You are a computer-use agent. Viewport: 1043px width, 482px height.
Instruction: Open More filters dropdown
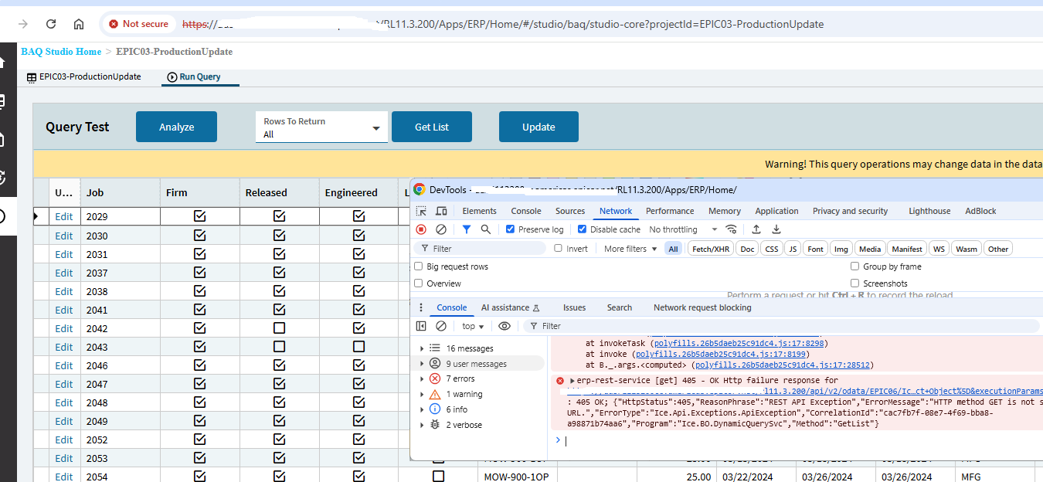pyautogui.click(x=630, y=249)
